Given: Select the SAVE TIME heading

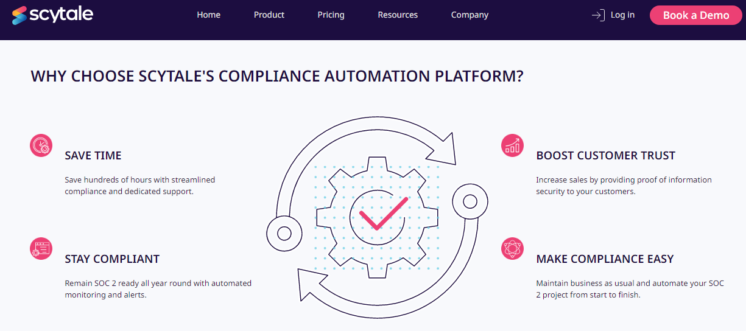Looking at the screenshot, I should (x=93, y=156).
